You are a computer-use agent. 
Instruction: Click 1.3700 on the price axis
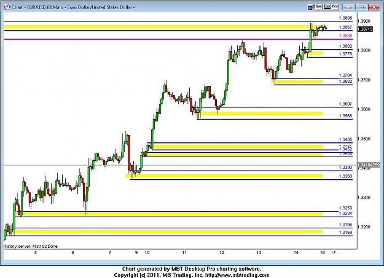click(x=364, y=80)
